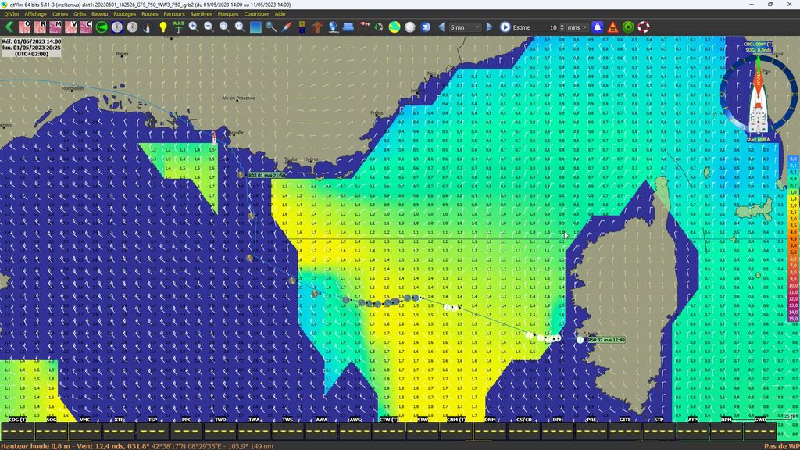The width and height of the screenshot is (800, 450).
Task: Open the Cartes menu
Action: tap(60, 14)
